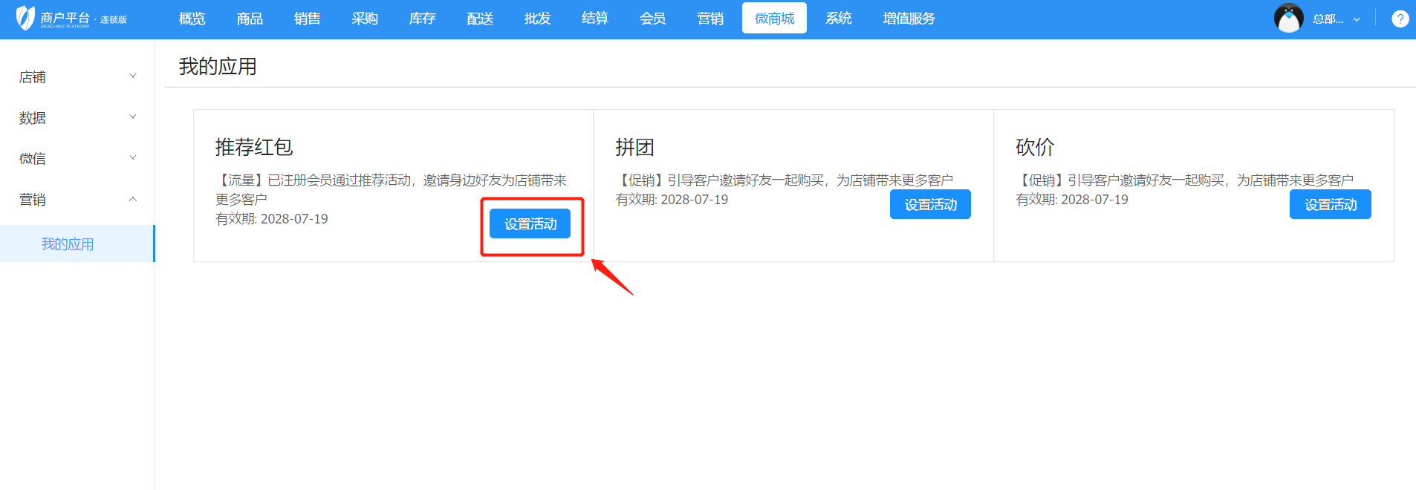The height and width of the screenshot is (490, 1416).
Task: Switch to the 微商城 tab
Action: 774,19
